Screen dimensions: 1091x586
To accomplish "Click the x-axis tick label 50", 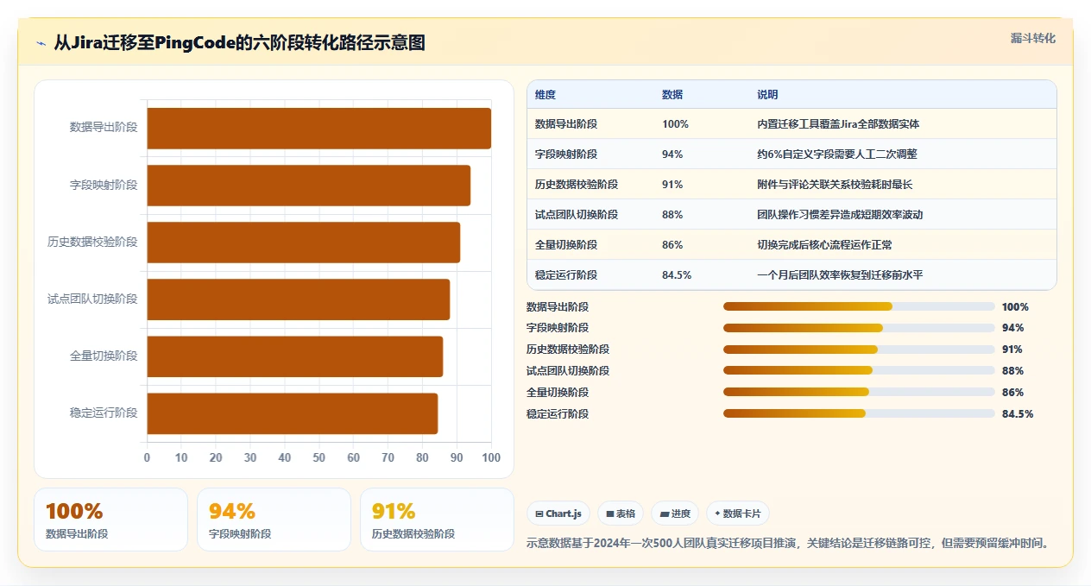I will tap(318, 457).
